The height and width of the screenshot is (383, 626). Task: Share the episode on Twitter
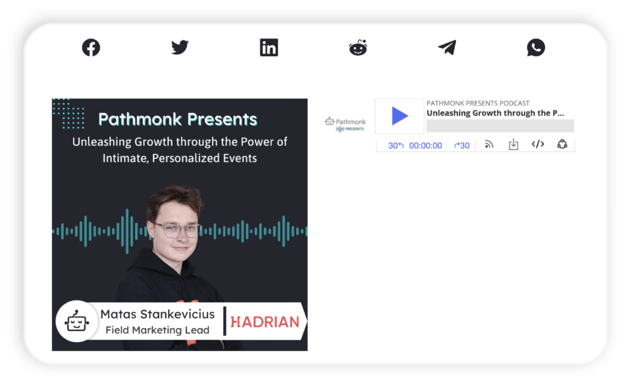[x=180, y=48]
